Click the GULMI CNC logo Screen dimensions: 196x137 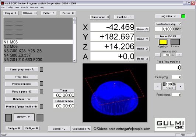coord(170,124)
